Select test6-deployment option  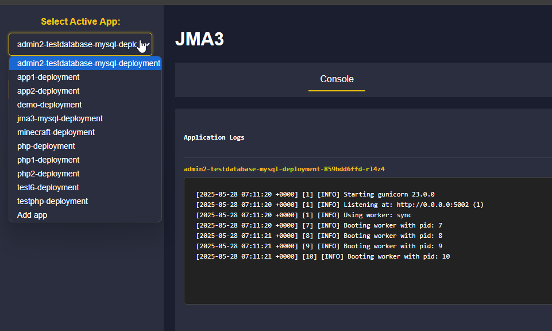(48, 187)
